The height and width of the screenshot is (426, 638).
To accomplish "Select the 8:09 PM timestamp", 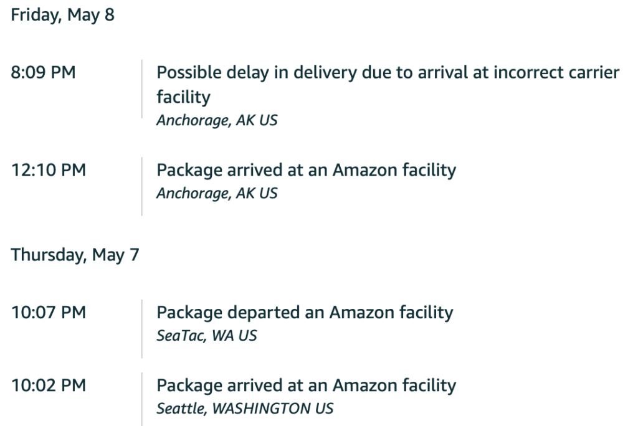I will (x=43, y=72).
